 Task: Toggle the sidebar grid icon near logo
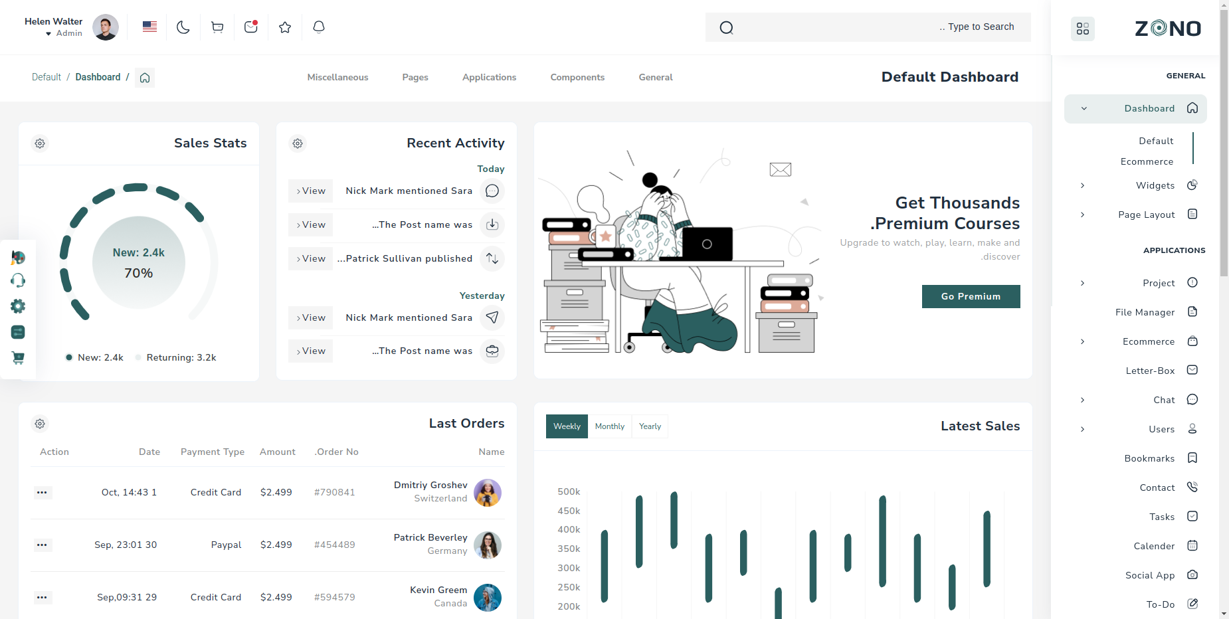[1082, 29]
